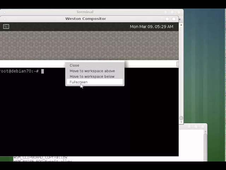
Task: Click the Terminal window title bar behind
Action: [85, 12]
